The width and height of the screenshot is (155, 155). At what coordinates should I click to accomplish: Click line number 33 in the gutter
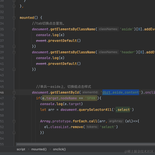(x=2, y=18)
